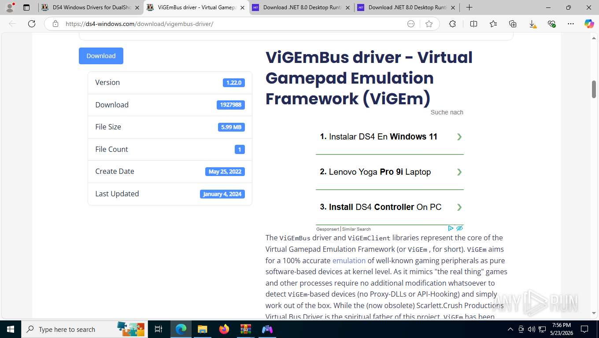
Task: Follow the emulation hyperlink
Action: click(x=349, y=261)
